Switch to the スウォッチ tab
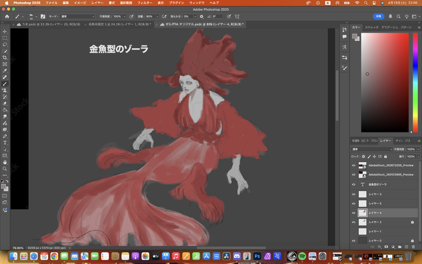 tap(372, 26)
